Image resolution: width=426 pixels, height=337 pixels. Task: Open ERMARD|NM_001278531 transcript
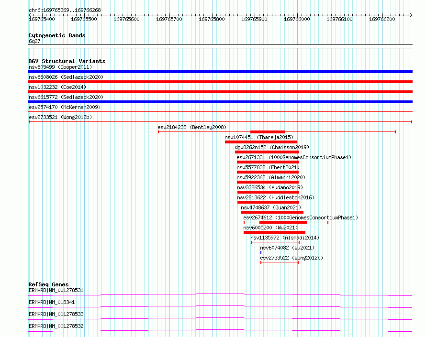(x=56, y=290)
